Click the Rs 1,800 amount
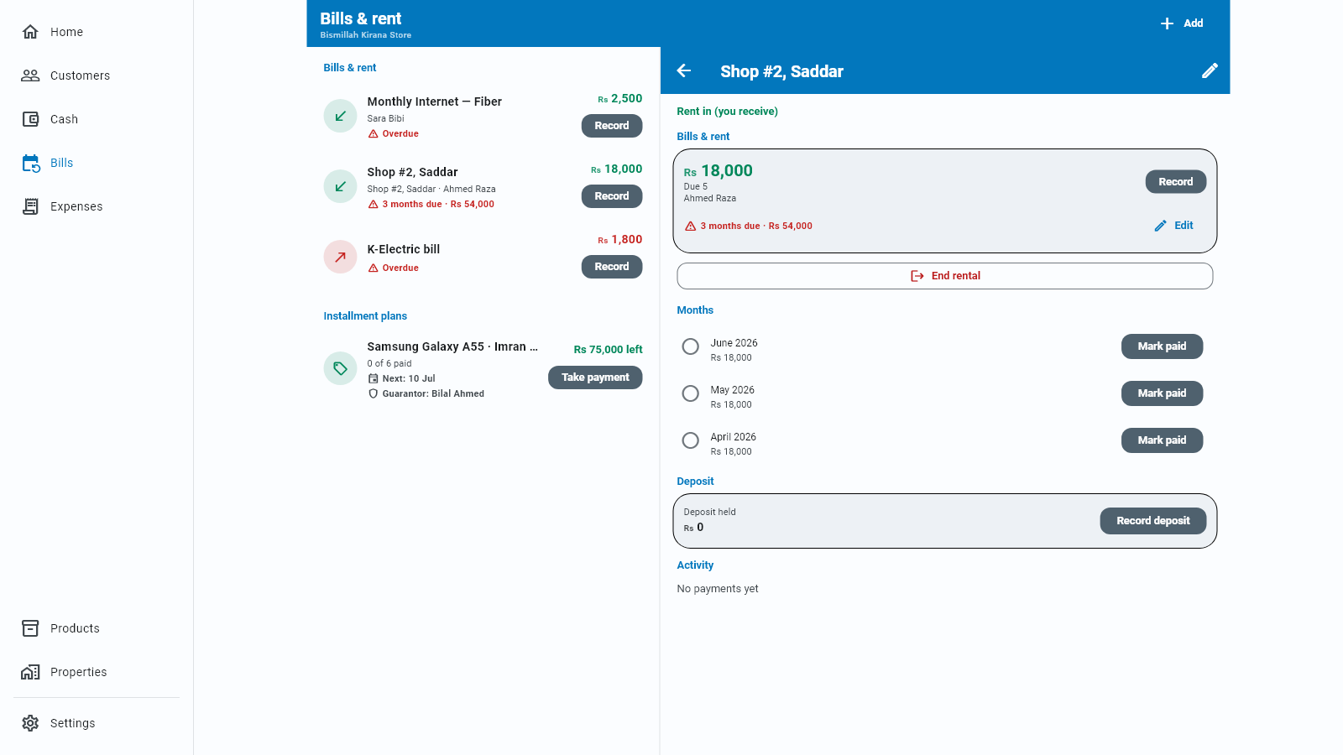 point(620,240)
